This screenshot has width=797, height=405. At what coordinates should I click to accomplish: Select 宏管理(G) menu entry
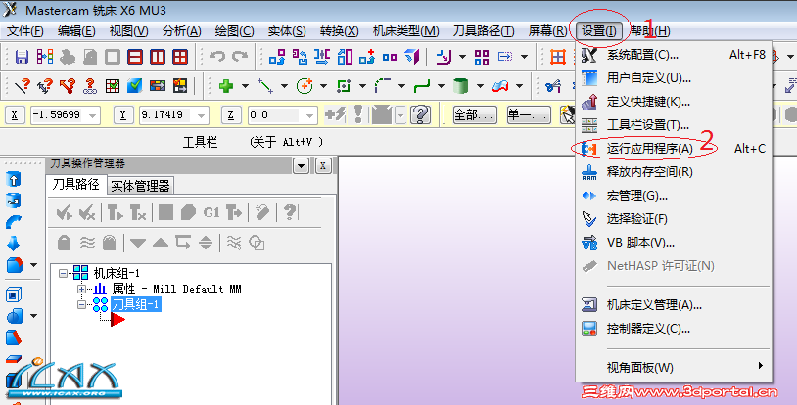pyautogui.click(x=673, y=195)
